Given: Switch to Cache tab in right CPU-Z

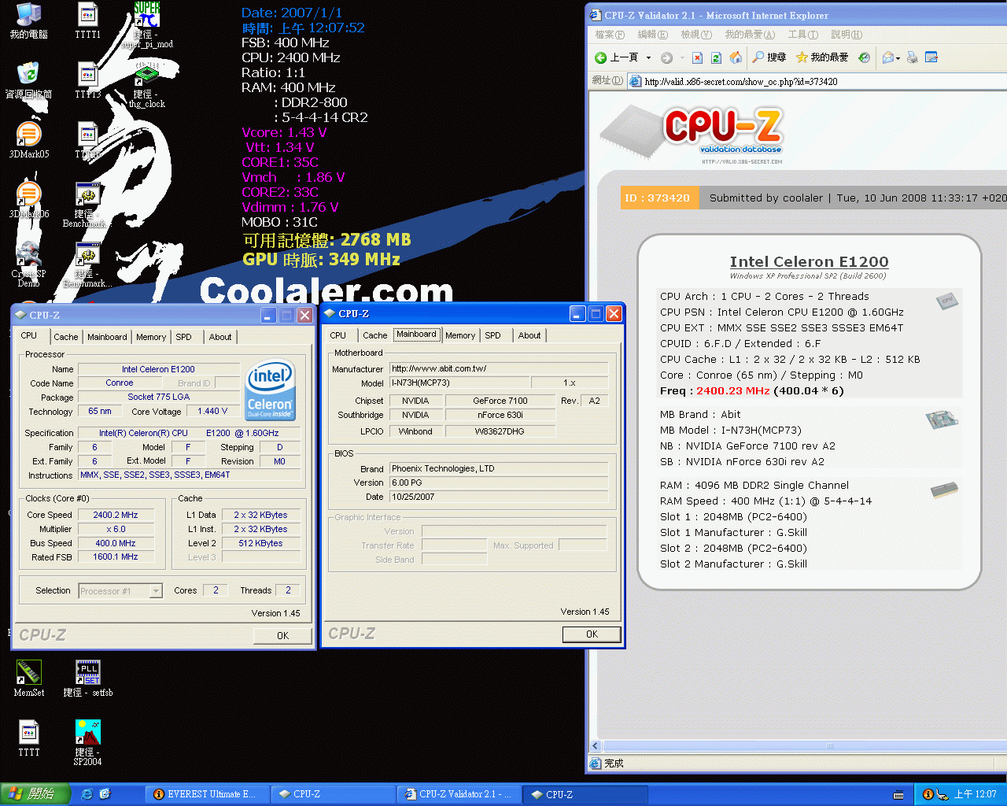Looking at the screenshot, I should click(x=375, y=335).
